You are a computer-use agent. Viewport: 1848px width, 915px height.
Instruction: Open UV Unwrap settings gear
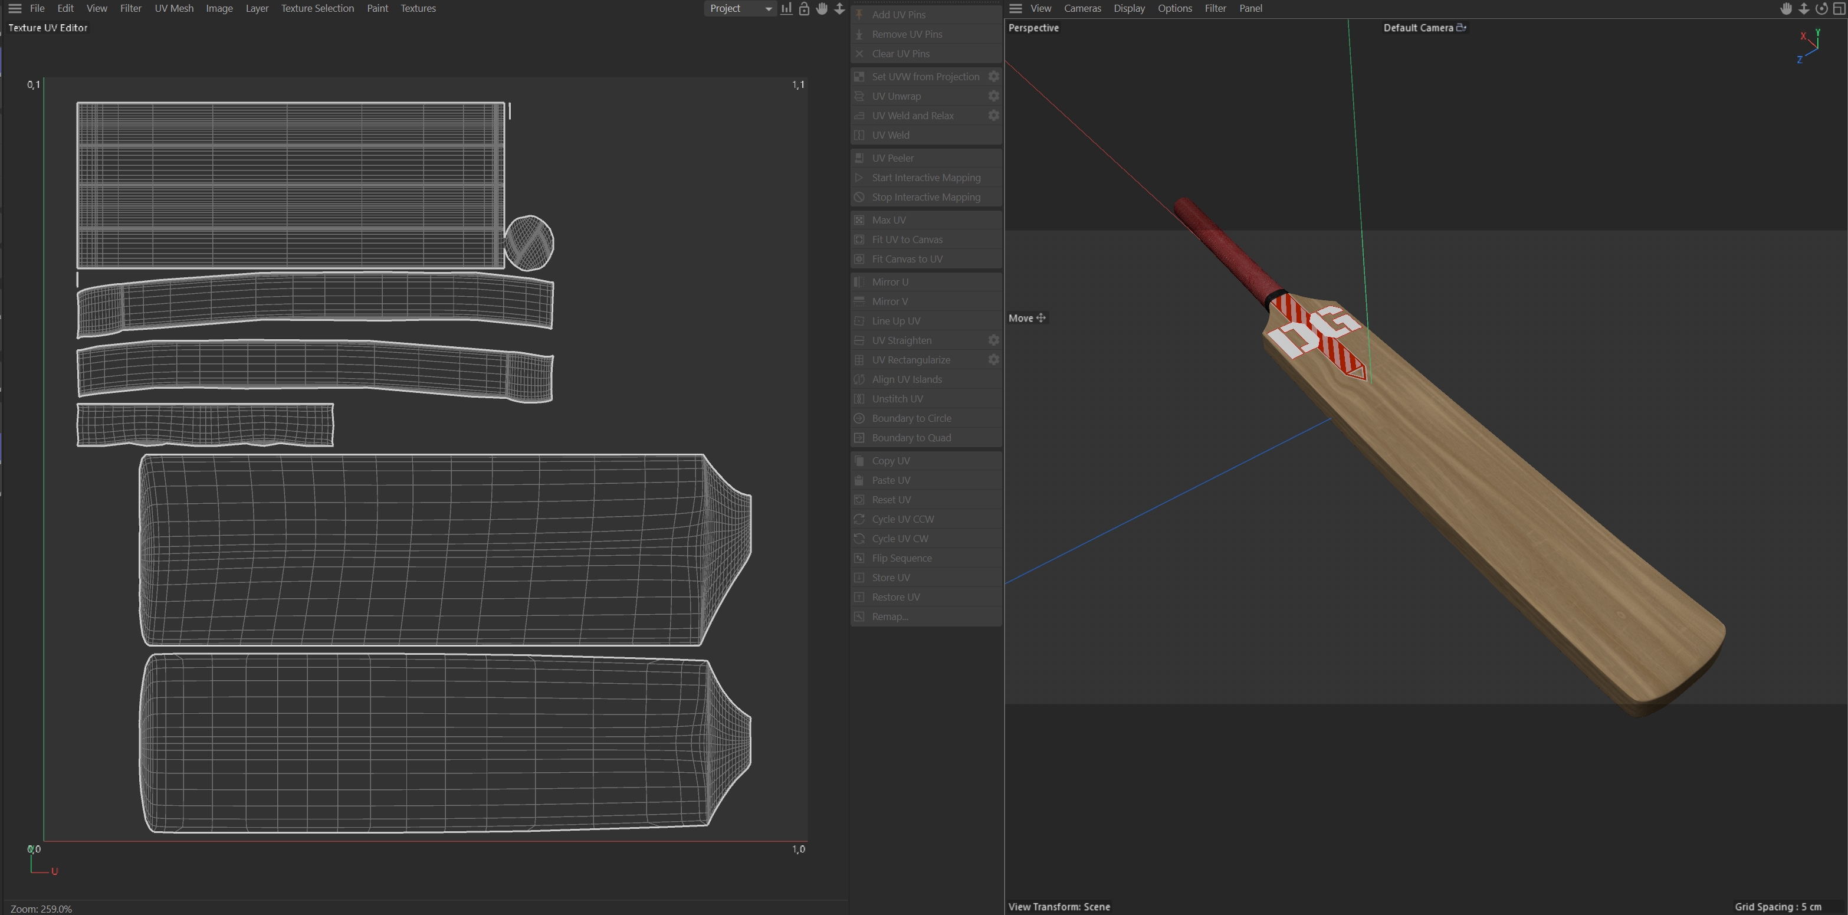click(993, 96)
